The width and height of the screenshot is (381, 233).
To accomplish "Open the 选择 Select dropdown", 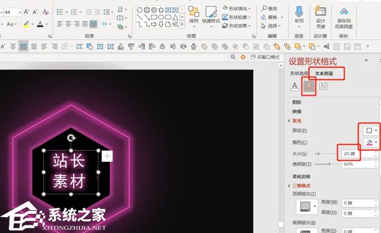I will 271,25.
